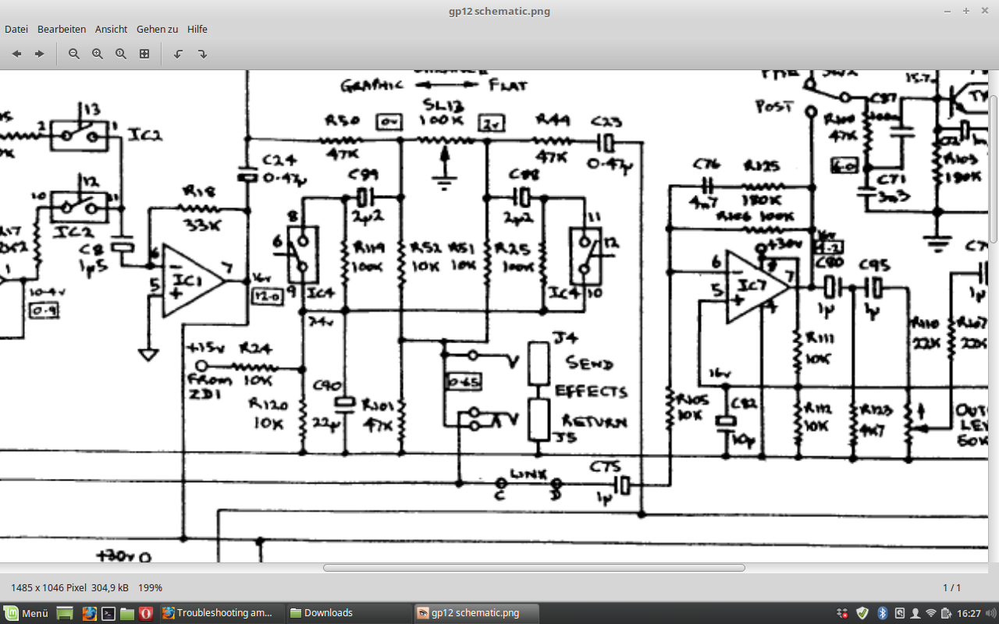Screen dimensions: 999x624
Task: Click the POST switch label
Action: pos(775,106)
